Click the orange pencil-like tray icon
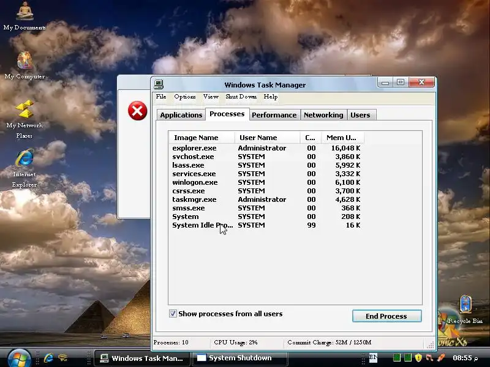 click(x=440, y=358)
